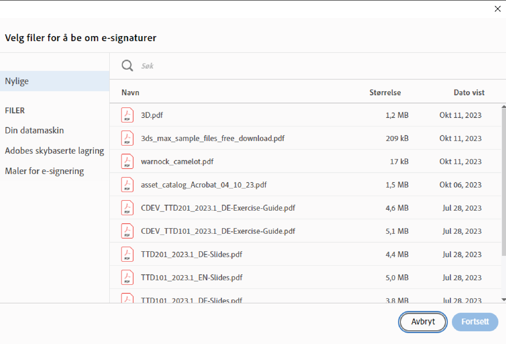Open Adobes skybaserte lagring
Viewport: 506px width, 344px height.
(54, 151)
